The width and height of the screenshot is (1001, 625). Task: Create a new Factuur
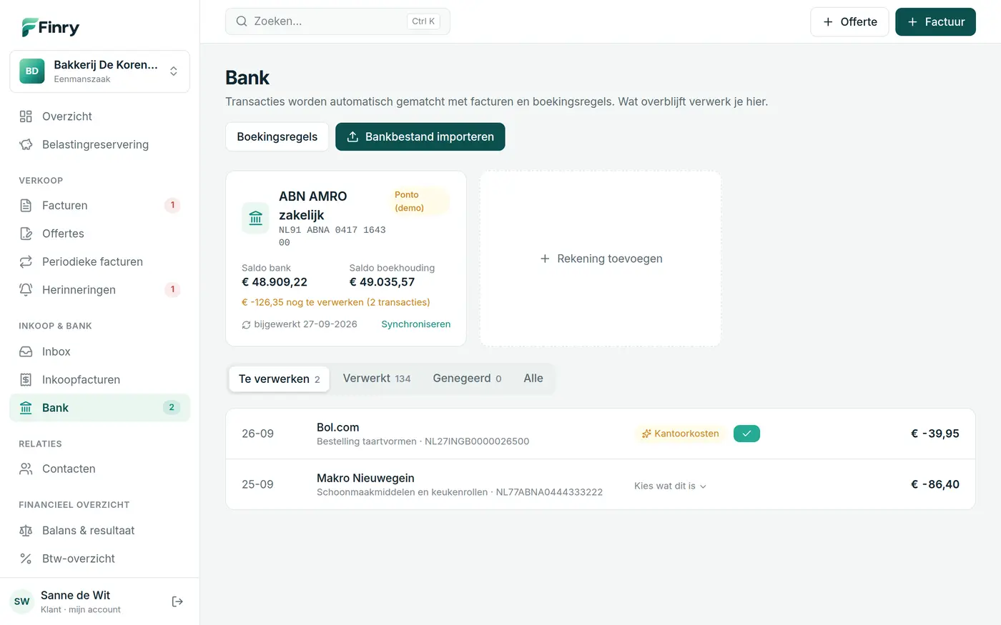click(x=935, y=22)
